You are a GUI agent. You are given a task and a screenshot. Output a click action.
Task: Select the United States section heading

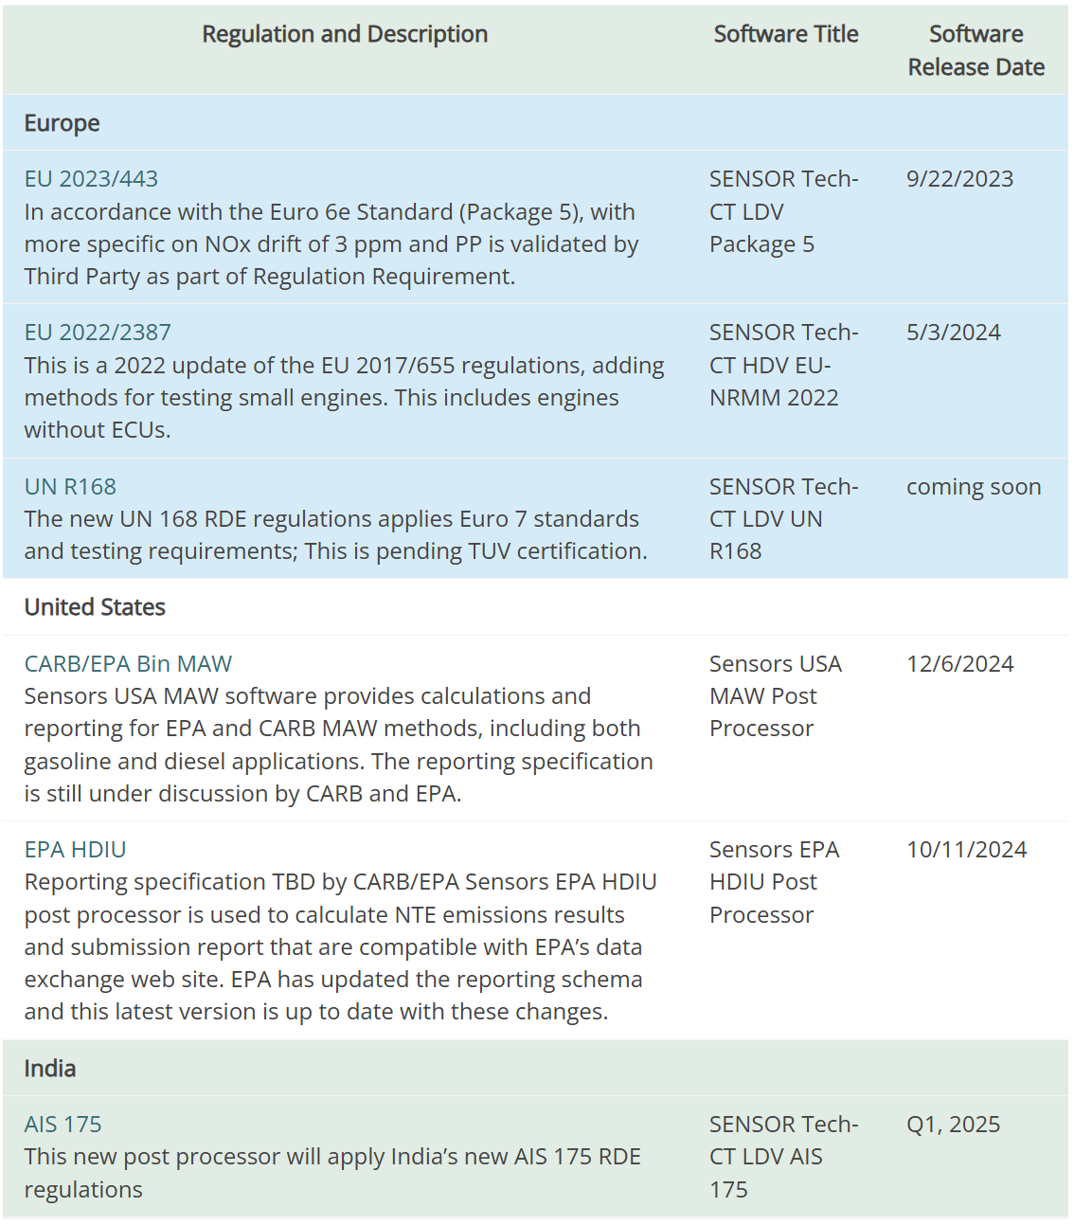pyautogui.click(x=95, y=607)
